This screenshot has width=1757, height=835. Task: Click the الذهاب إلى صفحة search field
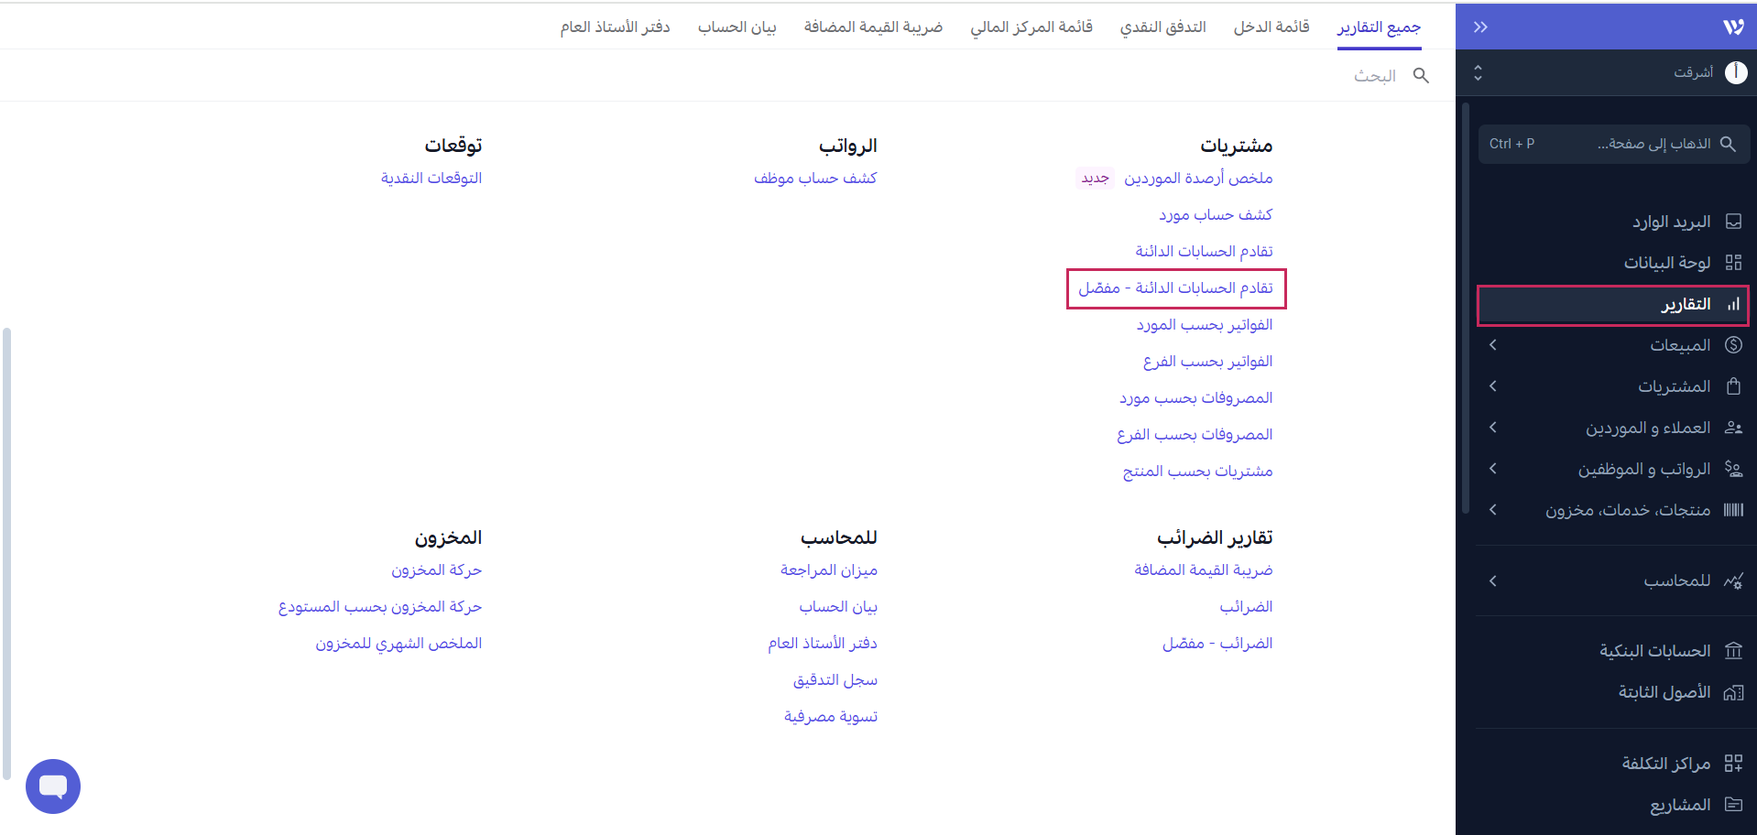[1614, 144]
